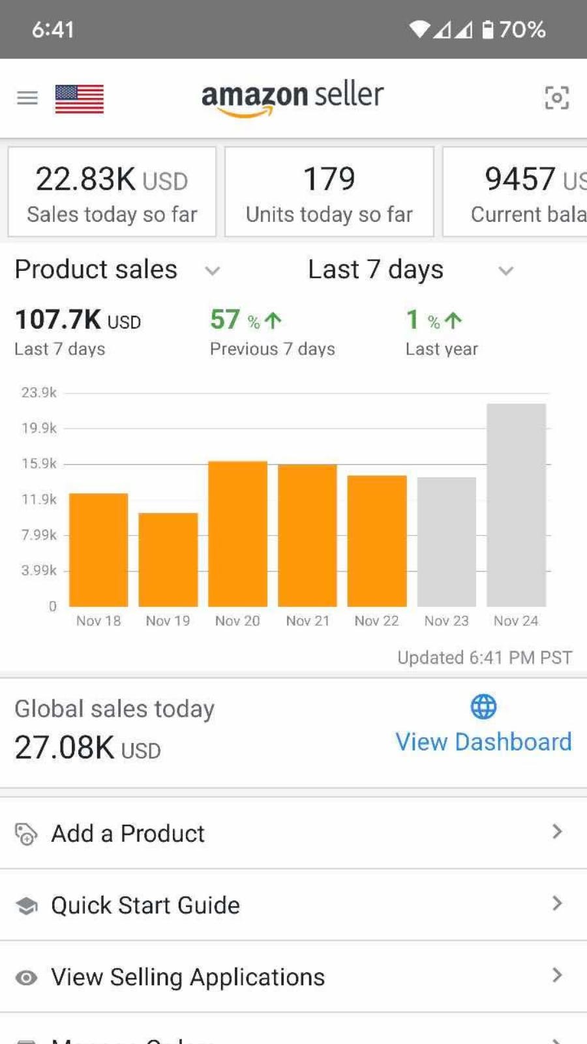Click the View Dashboard link
587x1044 pixels.
[x=483, y=742]
